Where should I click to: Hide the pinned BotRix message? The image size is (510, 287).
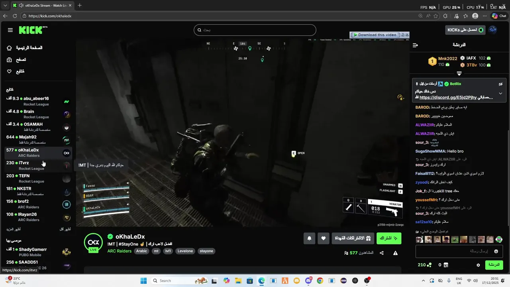pyautogui.click(x=500, y=84)
